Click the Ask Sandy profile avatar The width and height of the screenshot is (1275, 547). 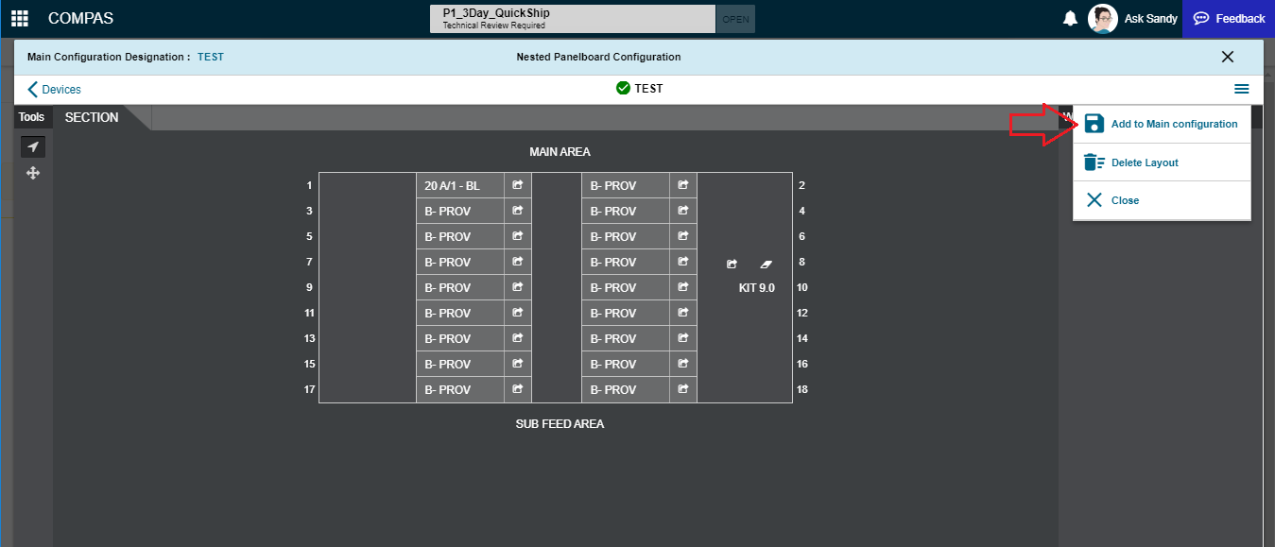click(1102, 18)
